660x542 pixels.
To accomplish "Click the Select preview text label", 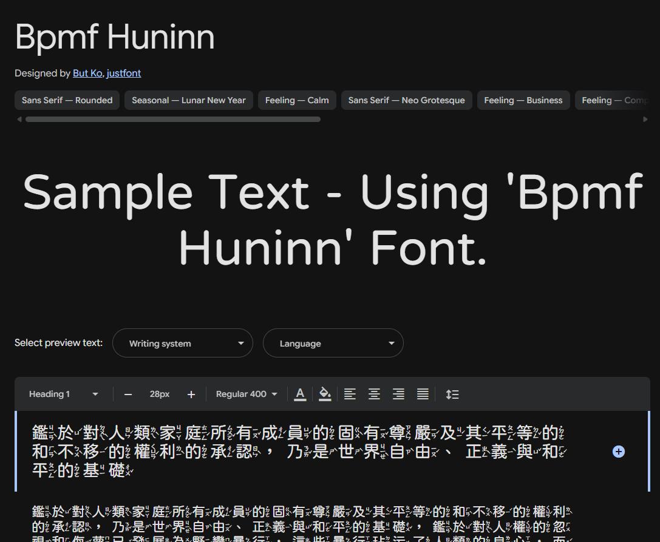I will (58, 343).
